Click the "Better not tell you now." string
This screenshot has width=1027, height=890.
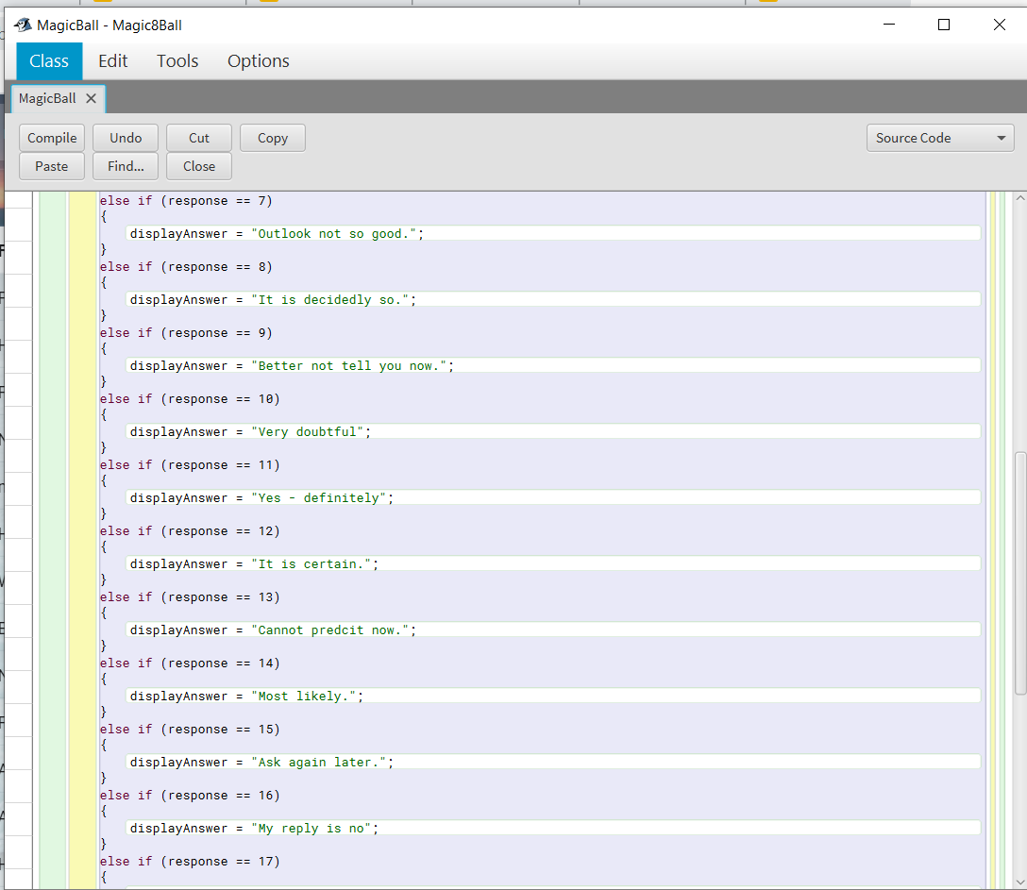349,366
